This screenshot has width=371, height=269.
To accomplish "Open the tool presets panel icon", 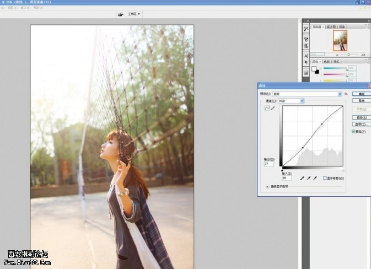I will coord(306,29).
